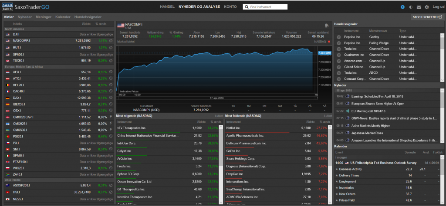The height and width of the screenshot is (206, 446).
Task: Switch to the Kalender tab
Action: coord(63,17)
